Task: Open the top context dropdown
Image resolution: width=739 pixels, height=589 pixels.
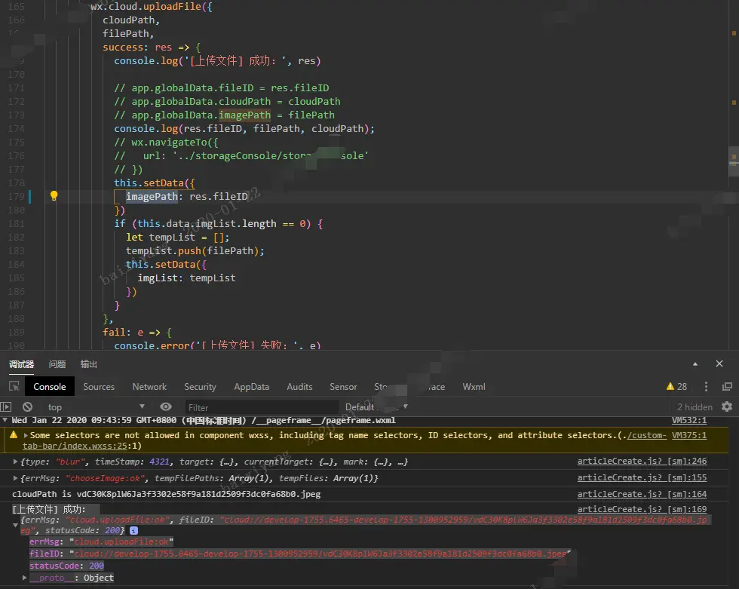Action: tap(96, 406)
